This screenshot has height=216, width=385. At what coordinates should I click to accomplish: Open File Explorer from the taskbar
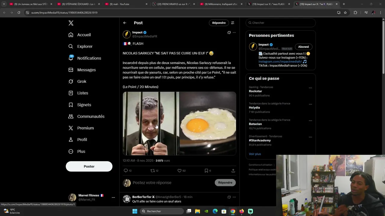198,211
